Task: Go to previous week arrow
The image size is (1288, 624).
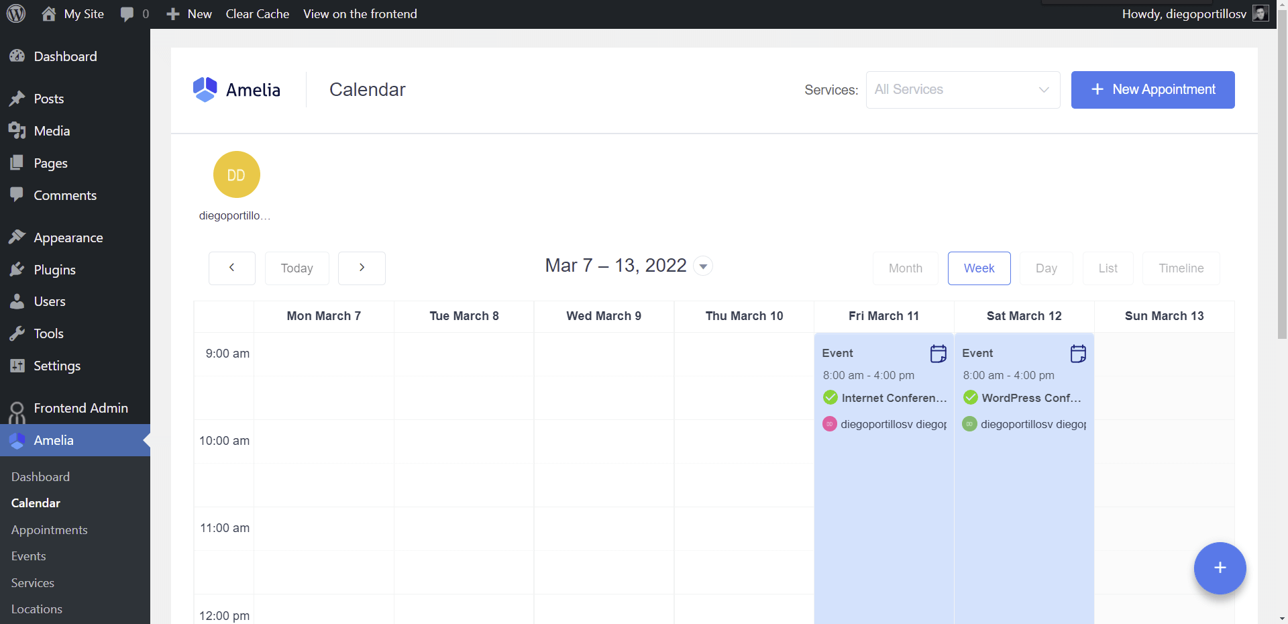Action: 231,268
